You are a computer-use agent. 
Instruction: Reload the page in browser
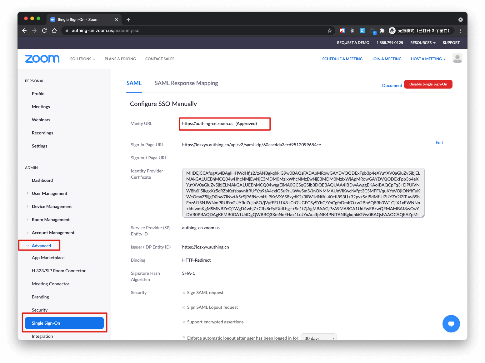pyautogui.click(x=44, y=31)
